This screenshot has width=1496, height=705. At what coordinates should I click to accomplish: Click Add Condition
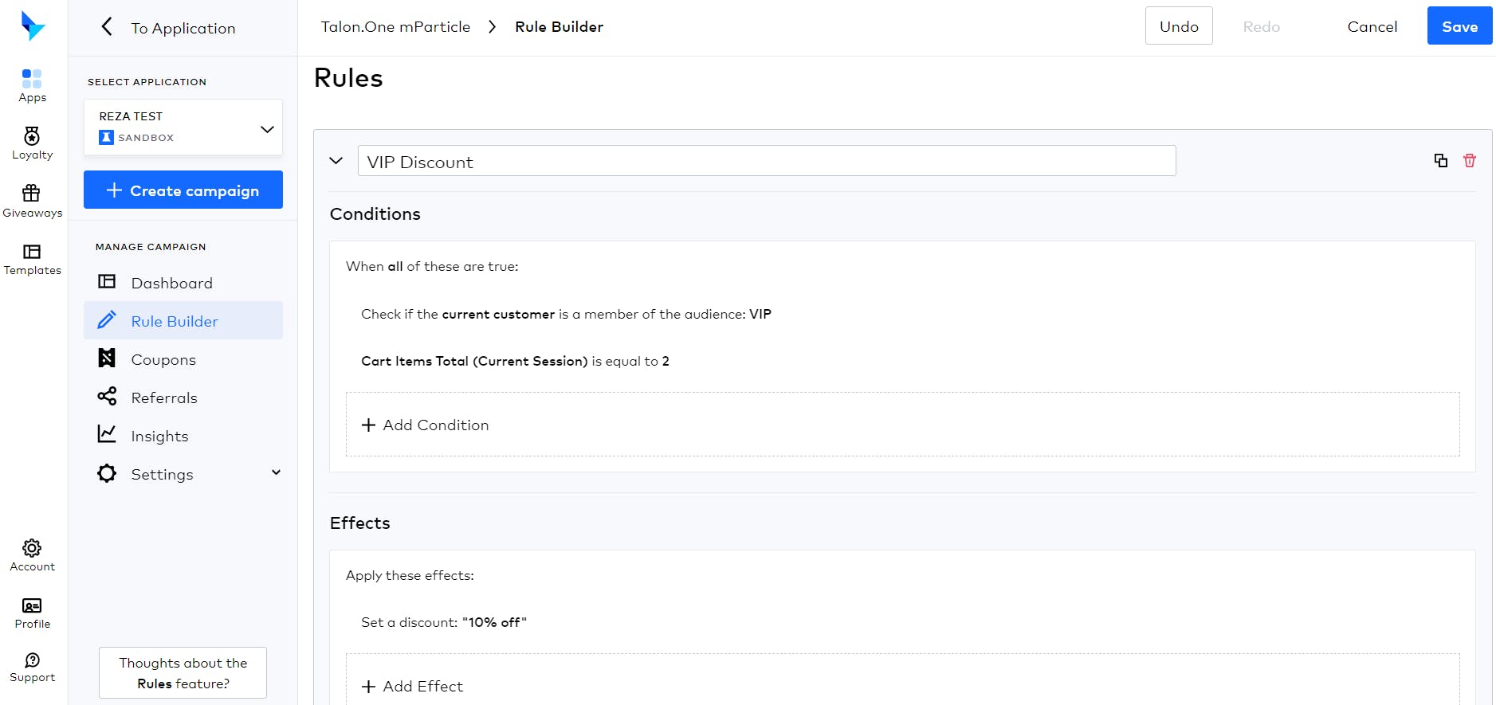(902, 425)
